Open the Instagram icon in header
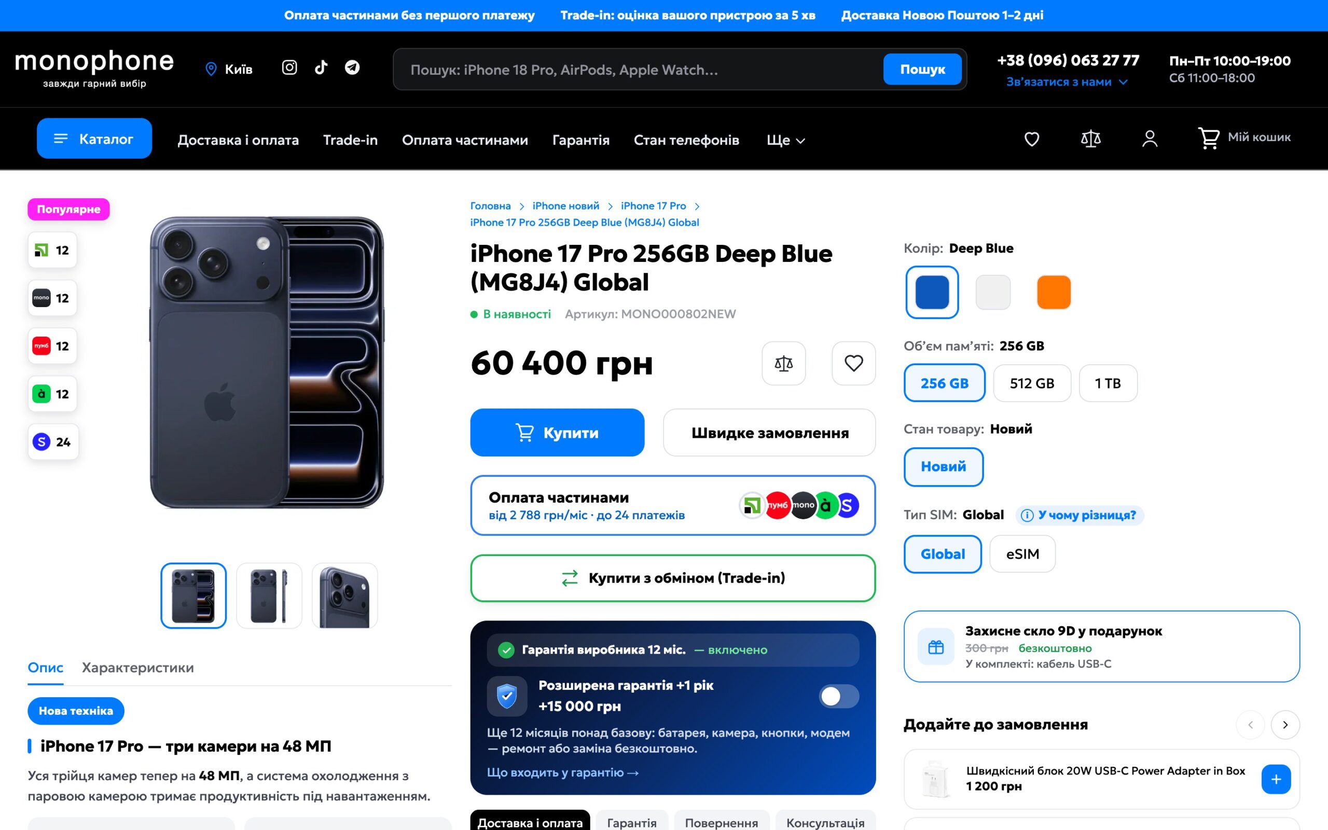The image size is (1328, 830). (x=289, y=67)
